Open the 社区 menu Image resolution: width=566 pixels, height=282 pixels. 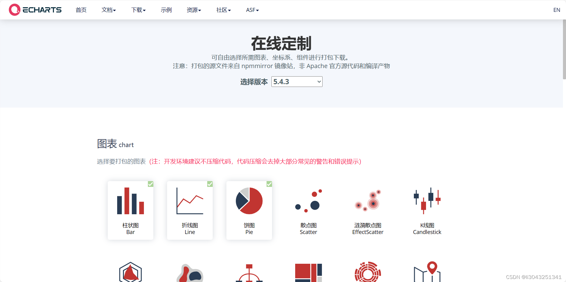click(223, 10)
